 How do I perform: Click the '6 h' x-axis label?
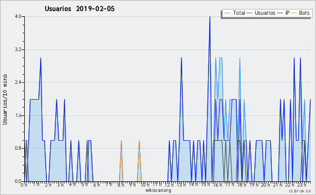click(96, 184)
